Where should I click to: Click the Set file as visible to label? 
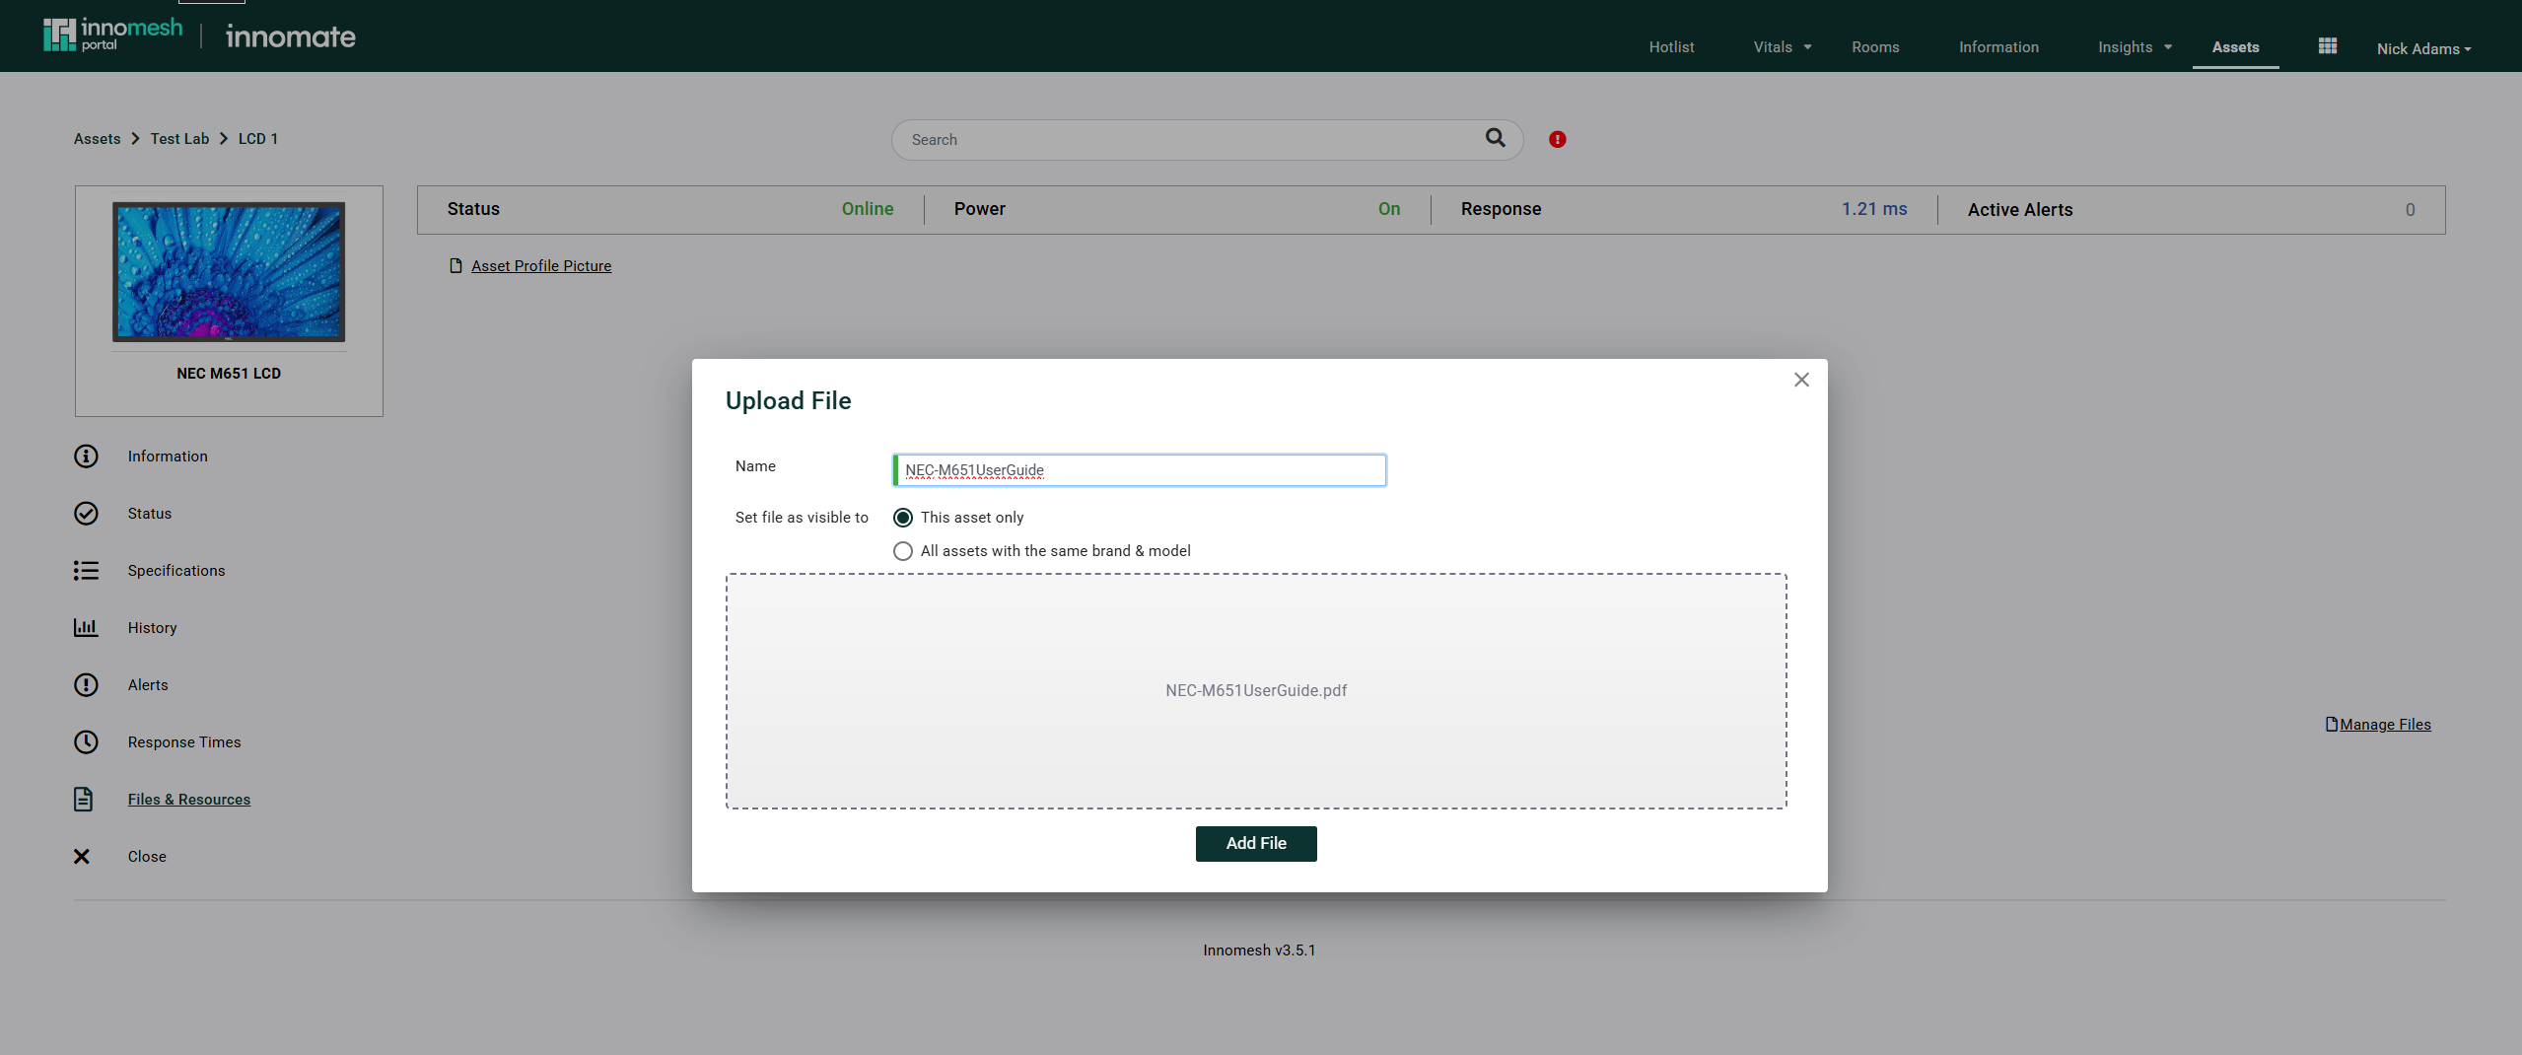click(x=802, y=517)
